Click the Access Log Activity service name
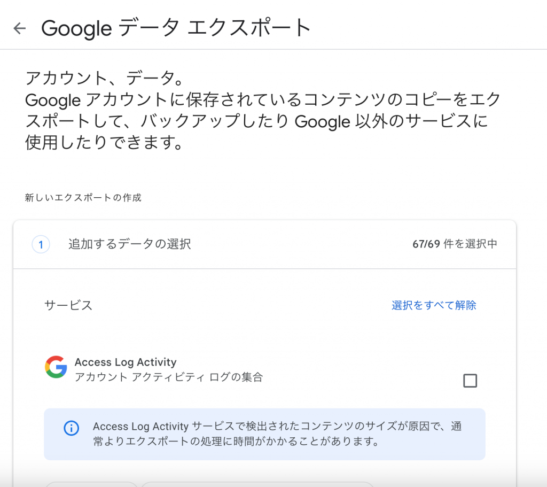The height and width of the screenshot is (487, 547). point(126,362)
